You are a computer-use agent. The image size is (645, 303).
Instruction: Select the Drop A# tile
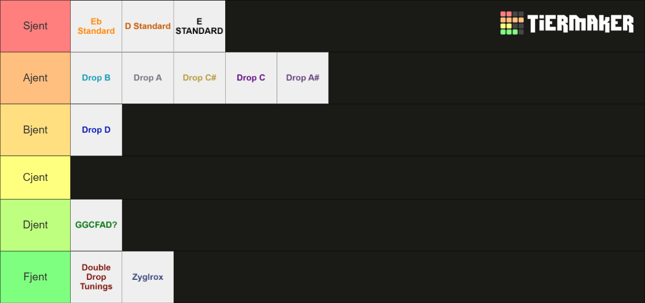click(303, 78)
